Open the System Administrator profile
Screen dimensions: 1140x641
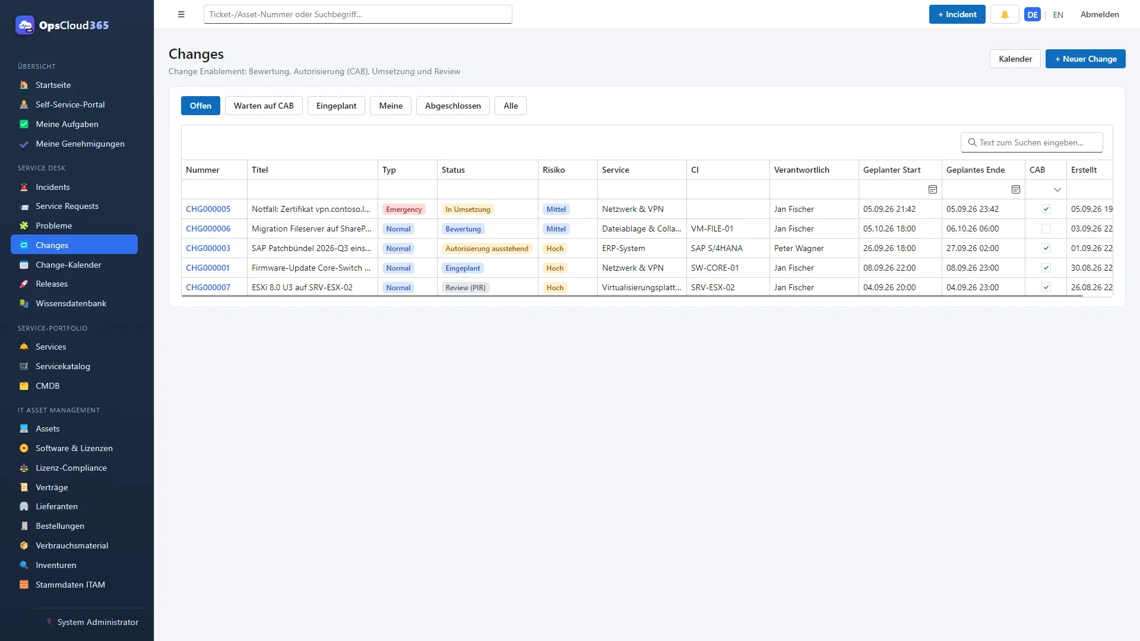91,622
